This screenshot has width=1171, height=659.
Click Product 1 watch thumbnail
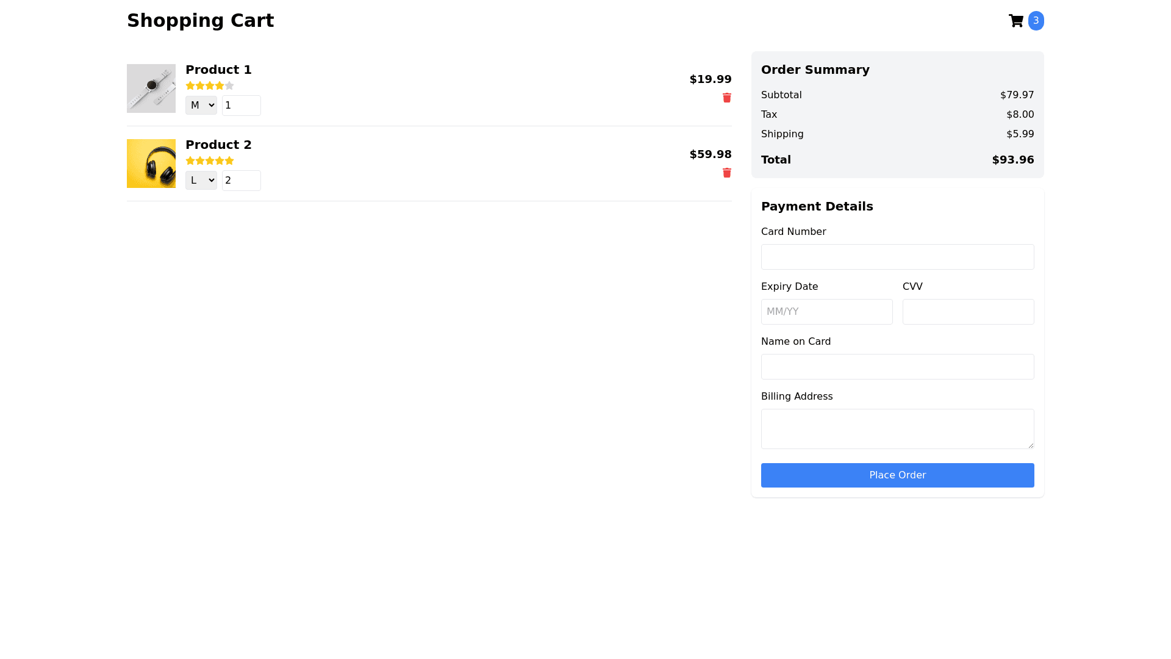click(x=151, y=88)
